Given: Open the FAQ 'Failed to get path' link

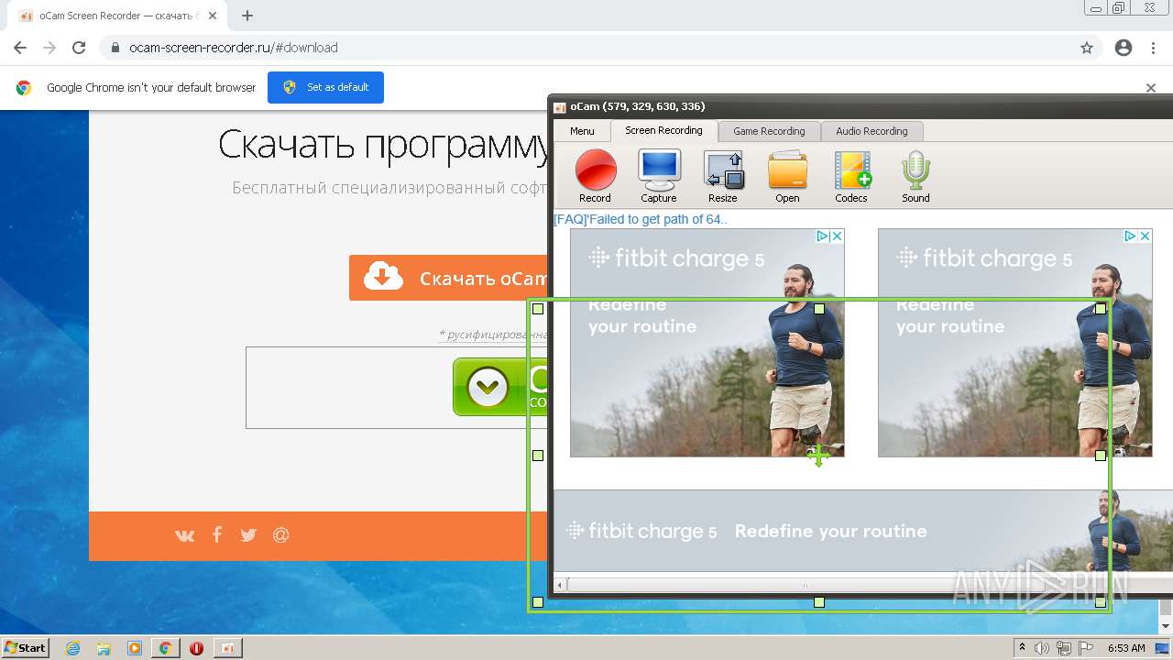Looking at the screenshot, I should (x=641, y=219).
